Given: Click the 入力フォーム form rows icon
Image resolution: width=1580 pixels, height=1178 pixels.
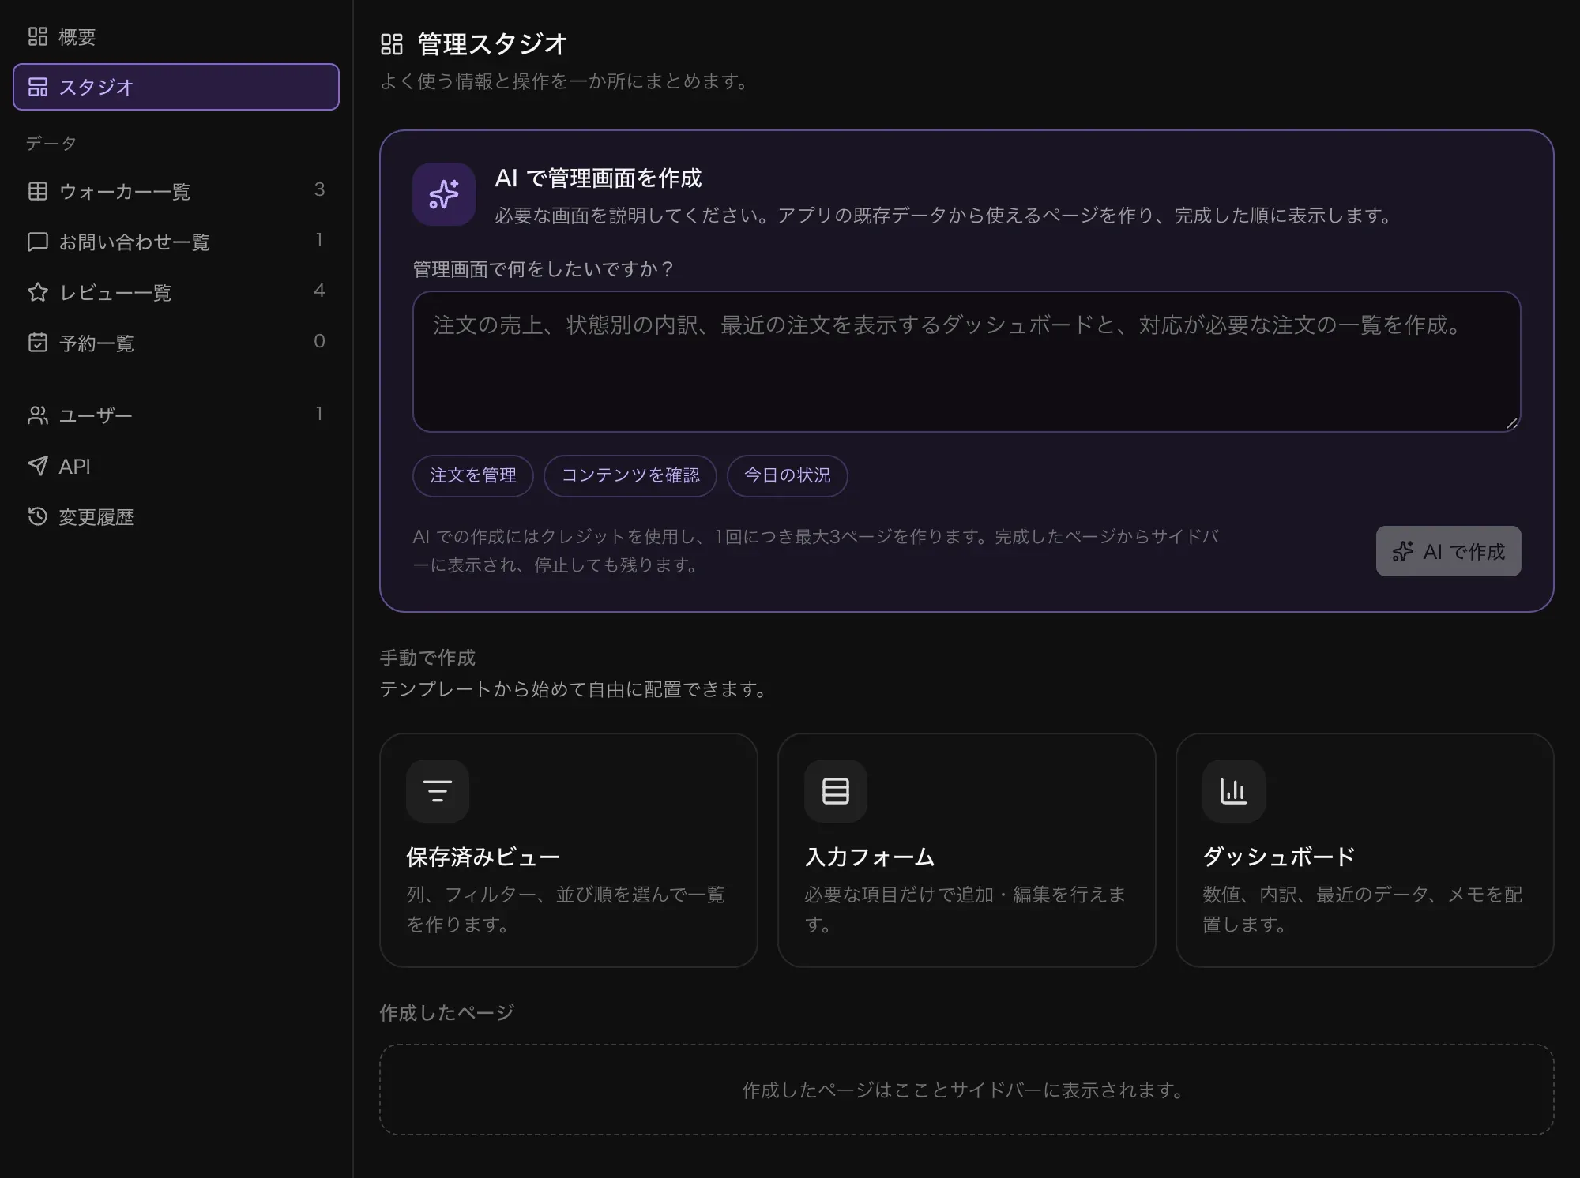Looking at the screenshot, I should pos(836,791).
